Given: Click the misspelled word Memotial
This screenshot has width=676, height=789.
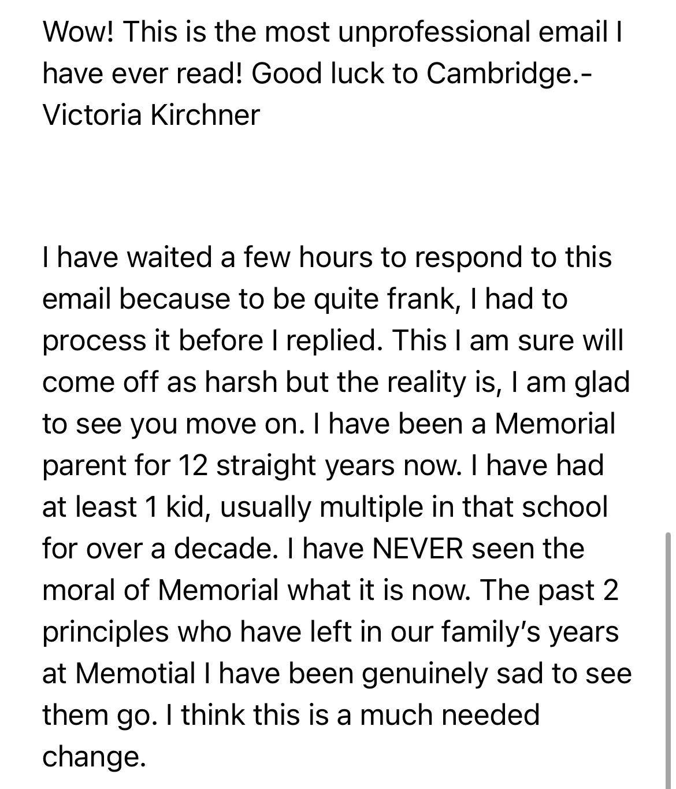Looking at the screenshot, I should coord(135,673).
